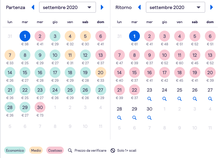Viewport: 219px width, 158px height.
Task: Pick departure date 20 priced €33
Action: click(101, 72)
